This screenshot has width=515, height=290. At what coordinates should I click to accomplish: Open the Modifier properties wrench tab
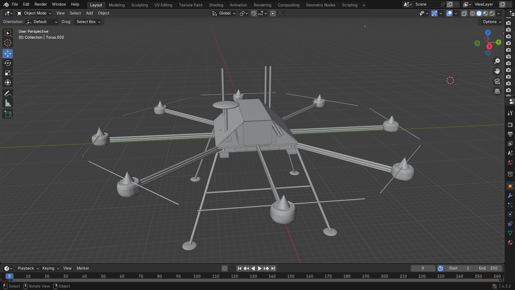point(510,195)
